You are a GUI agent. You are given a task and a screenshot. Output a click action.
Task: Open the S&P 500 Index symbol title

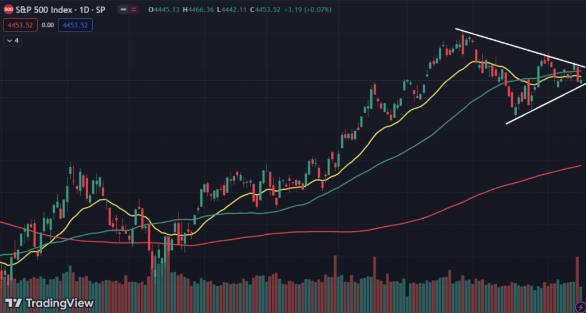(x=60, y=10)
